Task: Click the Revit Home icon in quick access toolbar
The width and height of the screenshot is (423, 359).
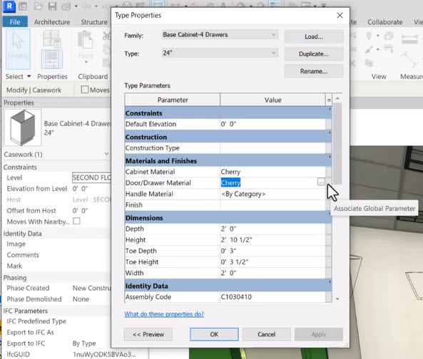Action: 23,6
